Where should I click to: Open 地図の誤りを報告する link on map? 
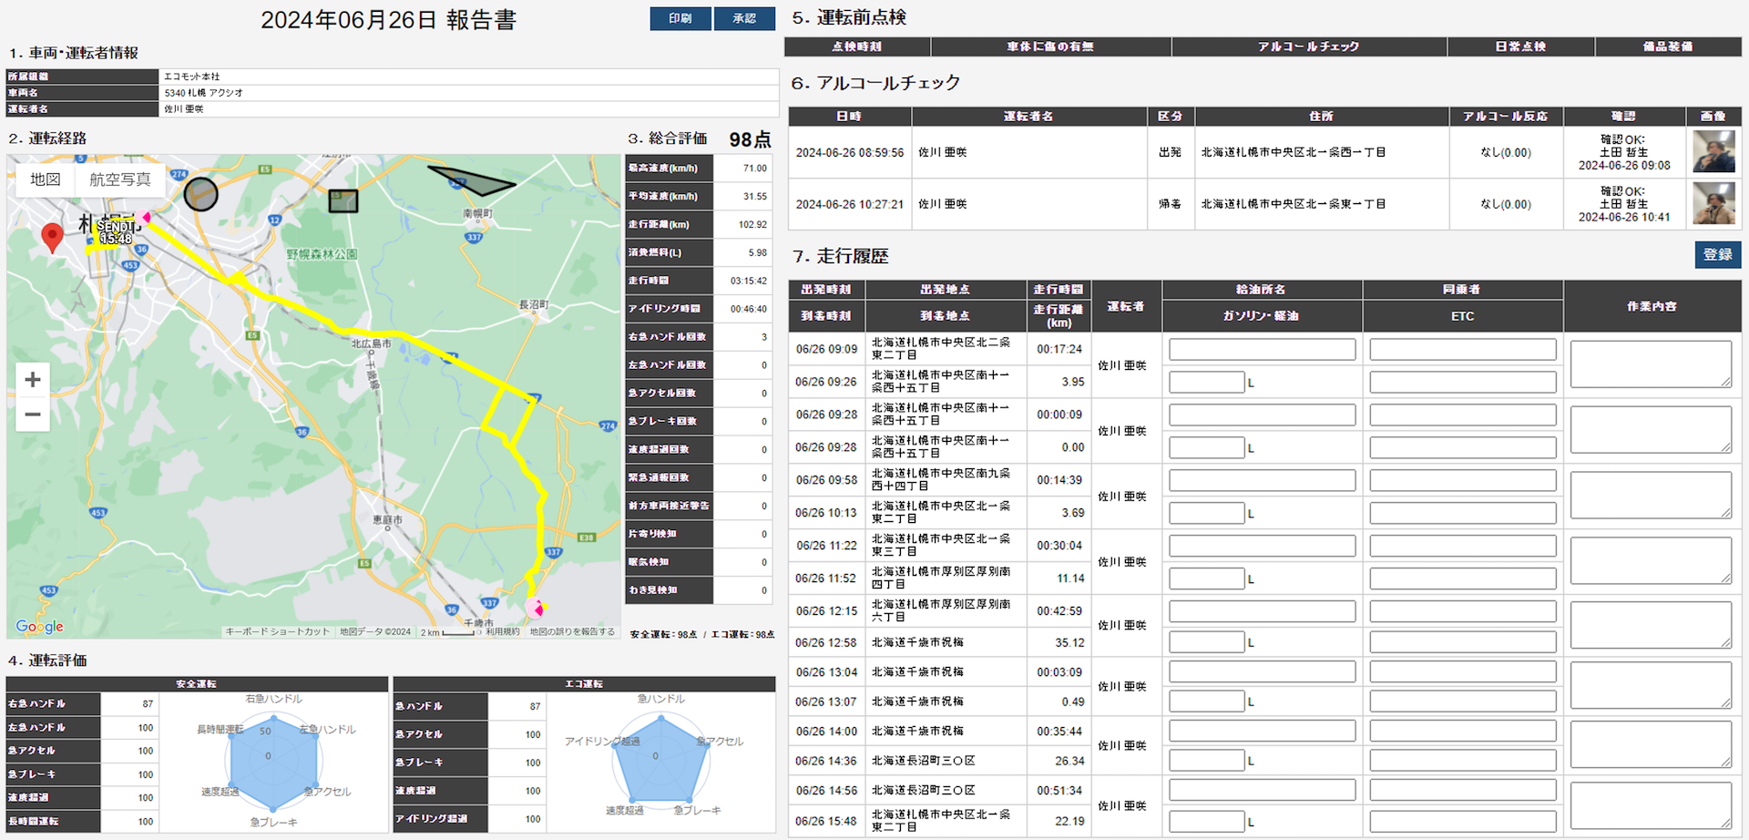pos(572,631)
